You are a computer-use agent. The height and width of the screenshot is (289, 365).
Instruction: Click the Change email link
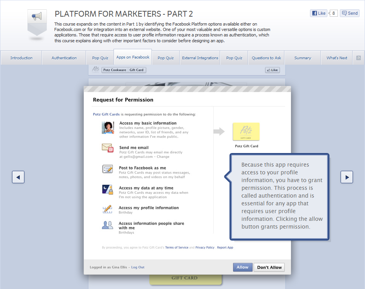pyautogui.click(x=163, y=157)
